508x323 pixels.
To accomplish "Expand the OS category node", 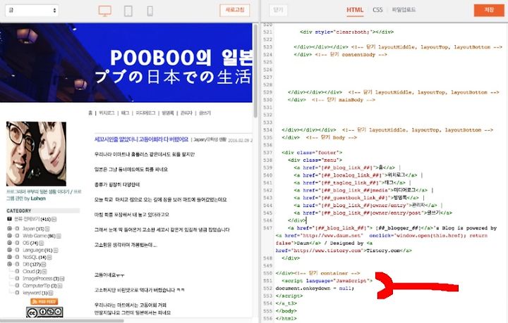I will click(x=9, y=243).
